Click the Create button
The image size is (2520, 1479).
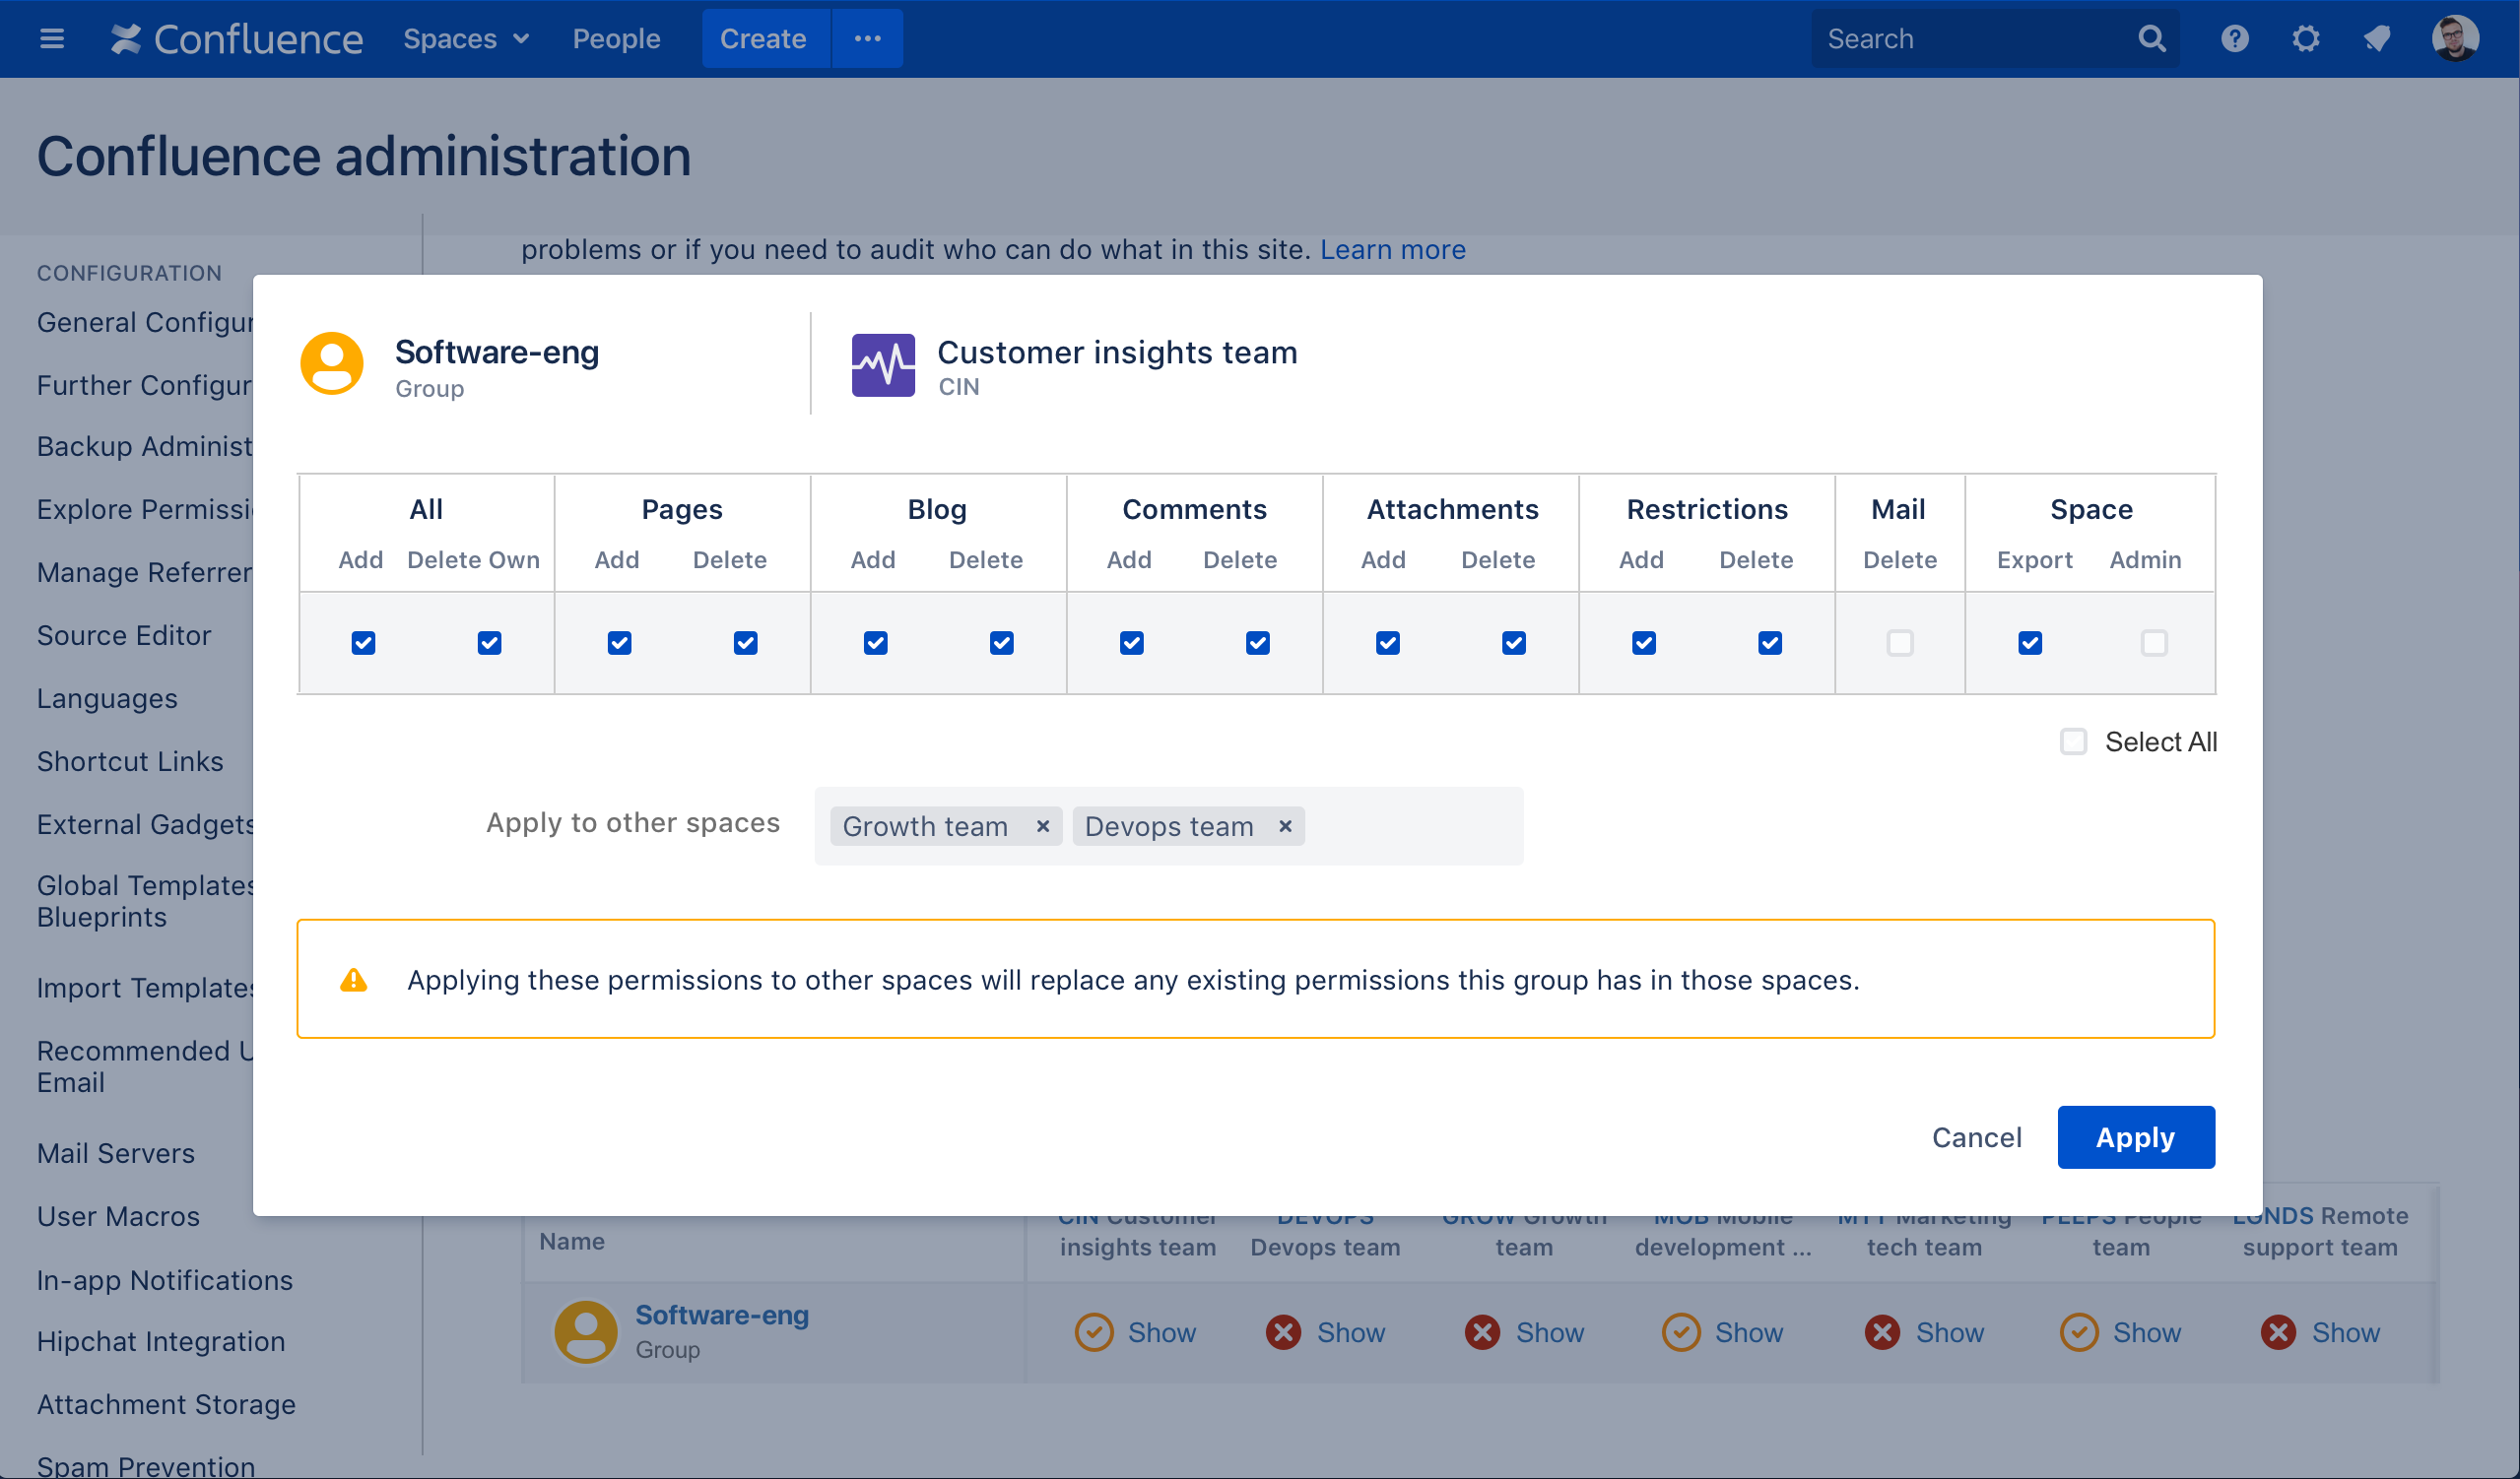coord(764,37)
